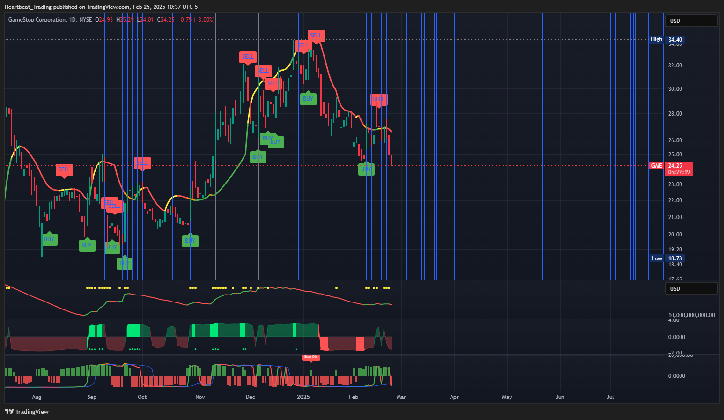The width and height of the screenshot is (724, 420).
Task: Click the Apr label on time axis
Action: 454,397
